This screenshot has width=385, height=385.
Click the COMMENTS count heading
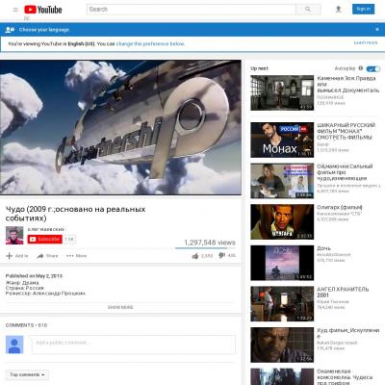tap(26, 325)
